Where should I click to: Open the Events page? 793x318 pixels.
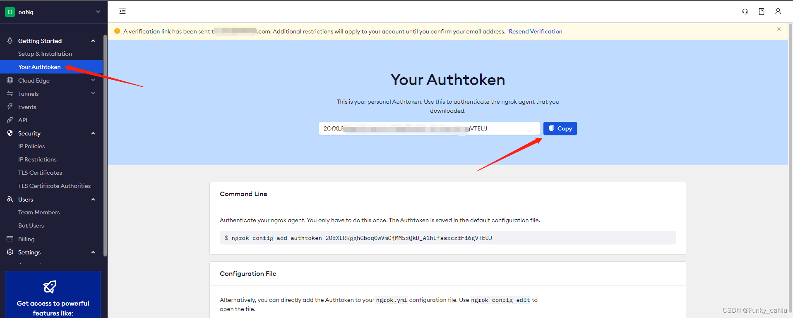coord(27,107)
